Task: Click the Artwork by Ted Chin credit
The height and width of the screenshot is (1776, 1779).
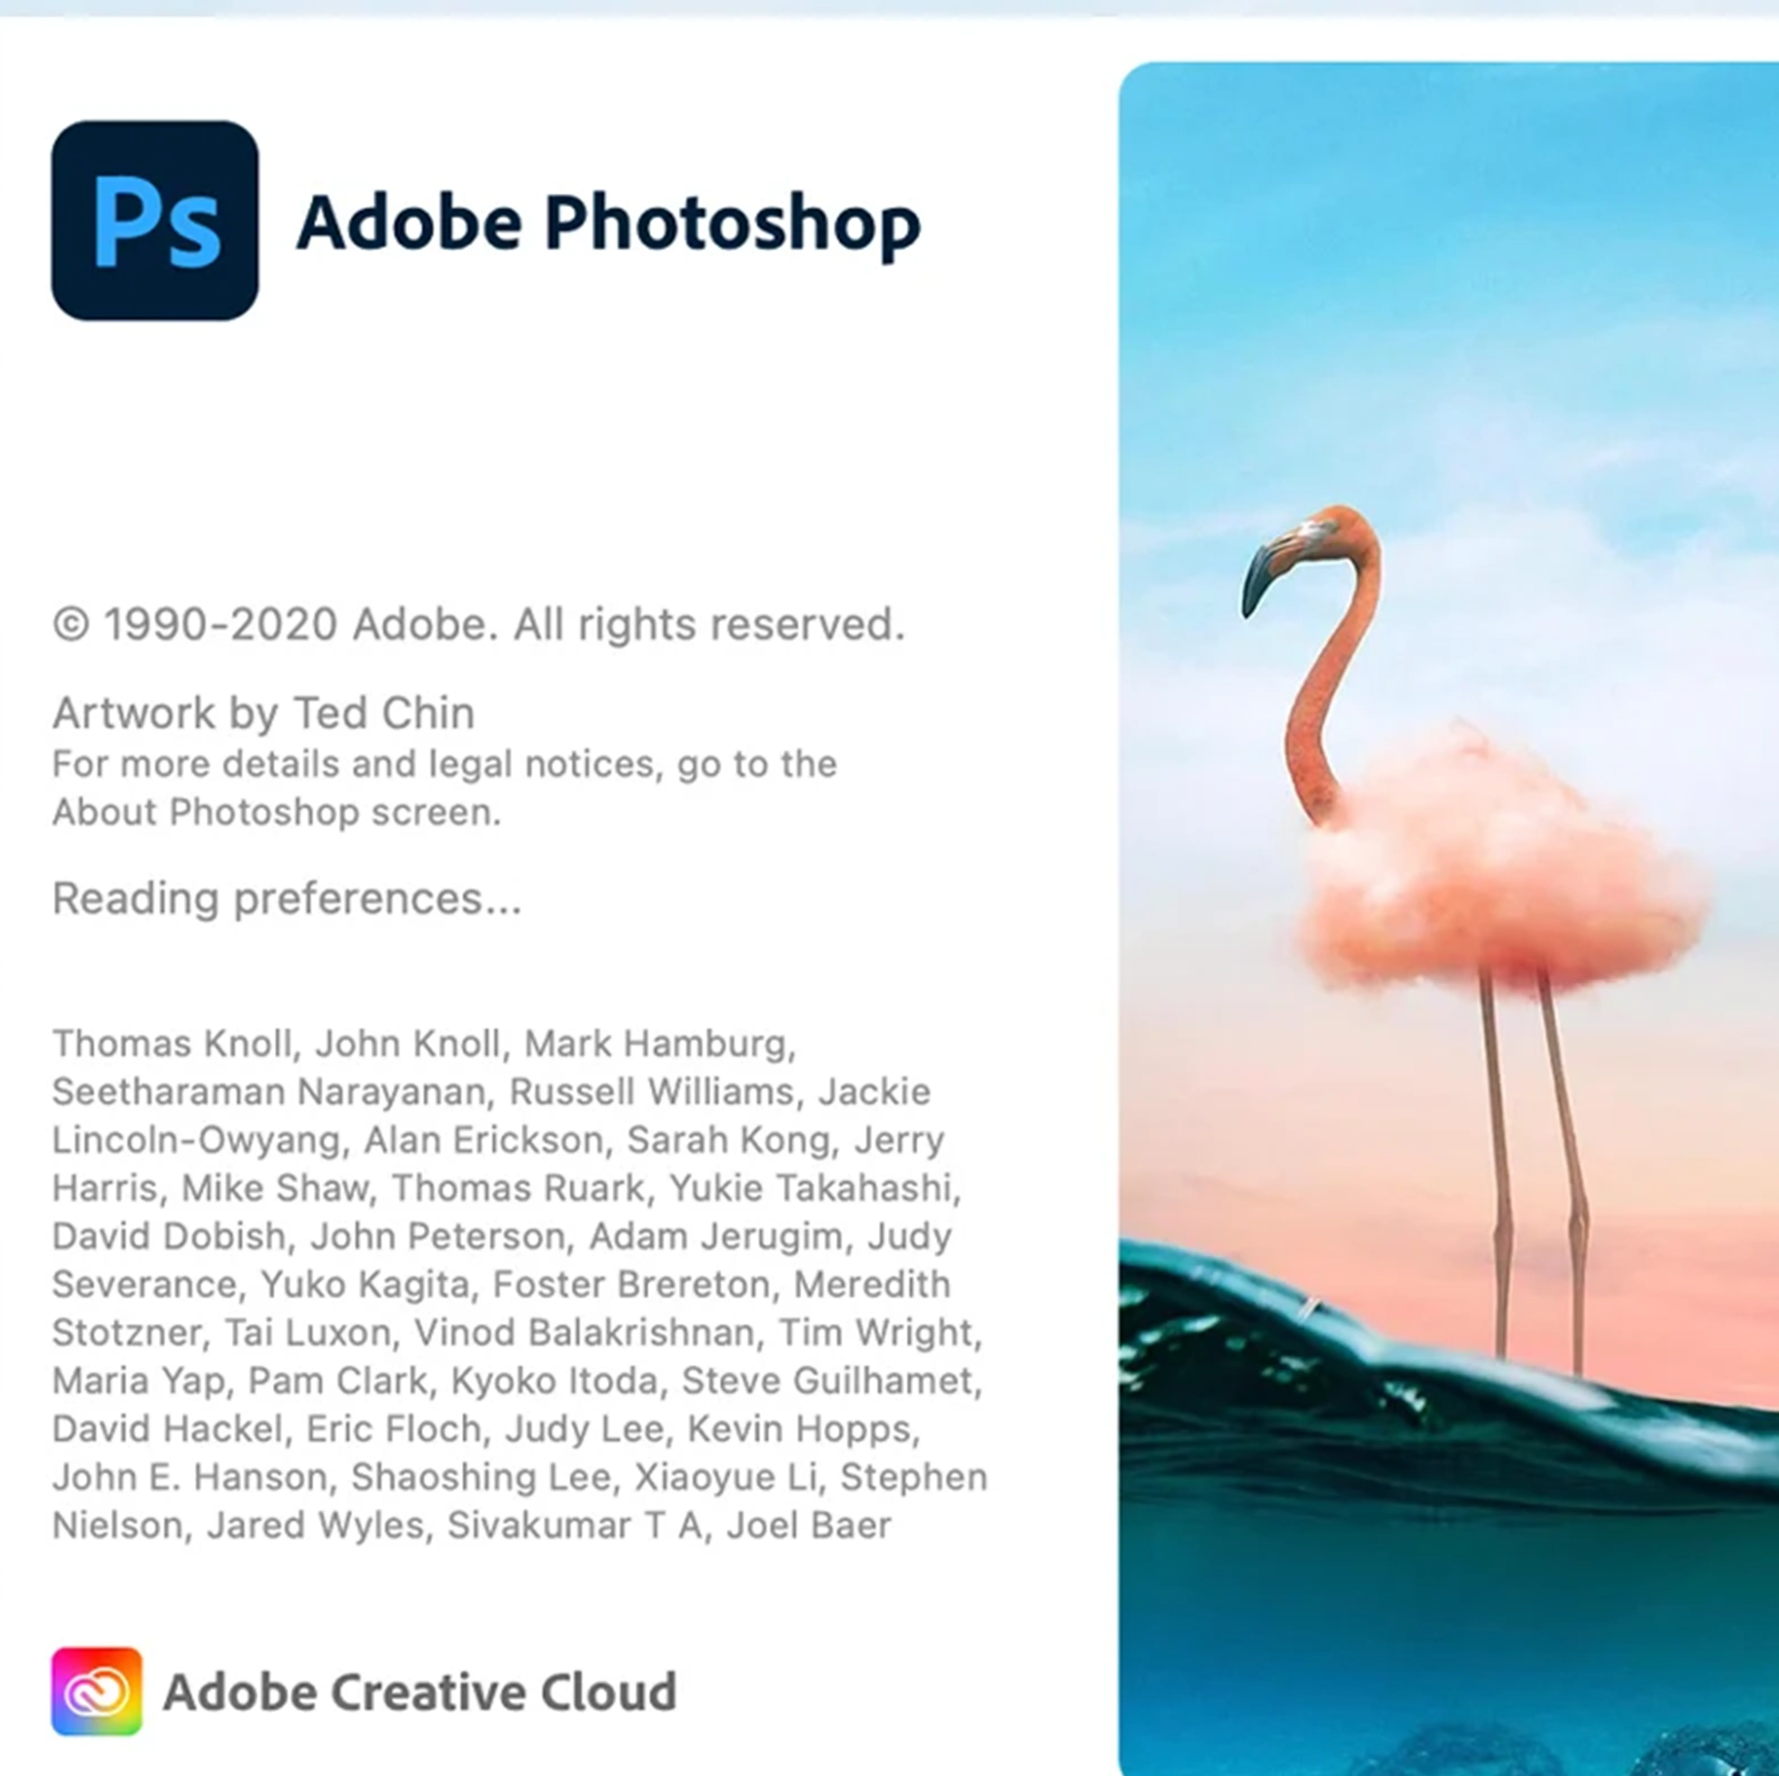Action: click(263, 713)
